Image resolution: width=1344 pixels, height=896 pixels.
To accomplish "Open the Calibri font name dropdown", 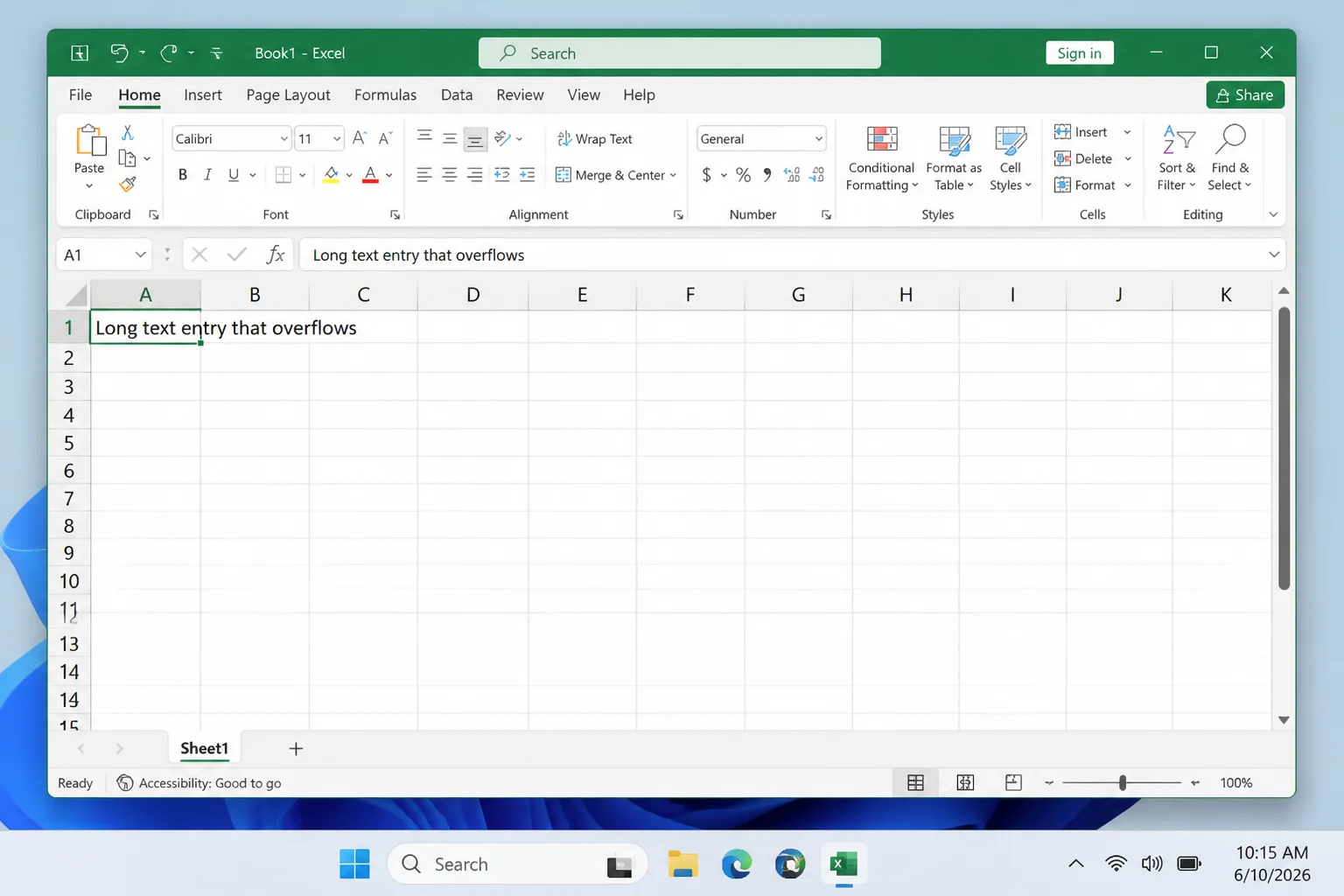I will (283, 138).
